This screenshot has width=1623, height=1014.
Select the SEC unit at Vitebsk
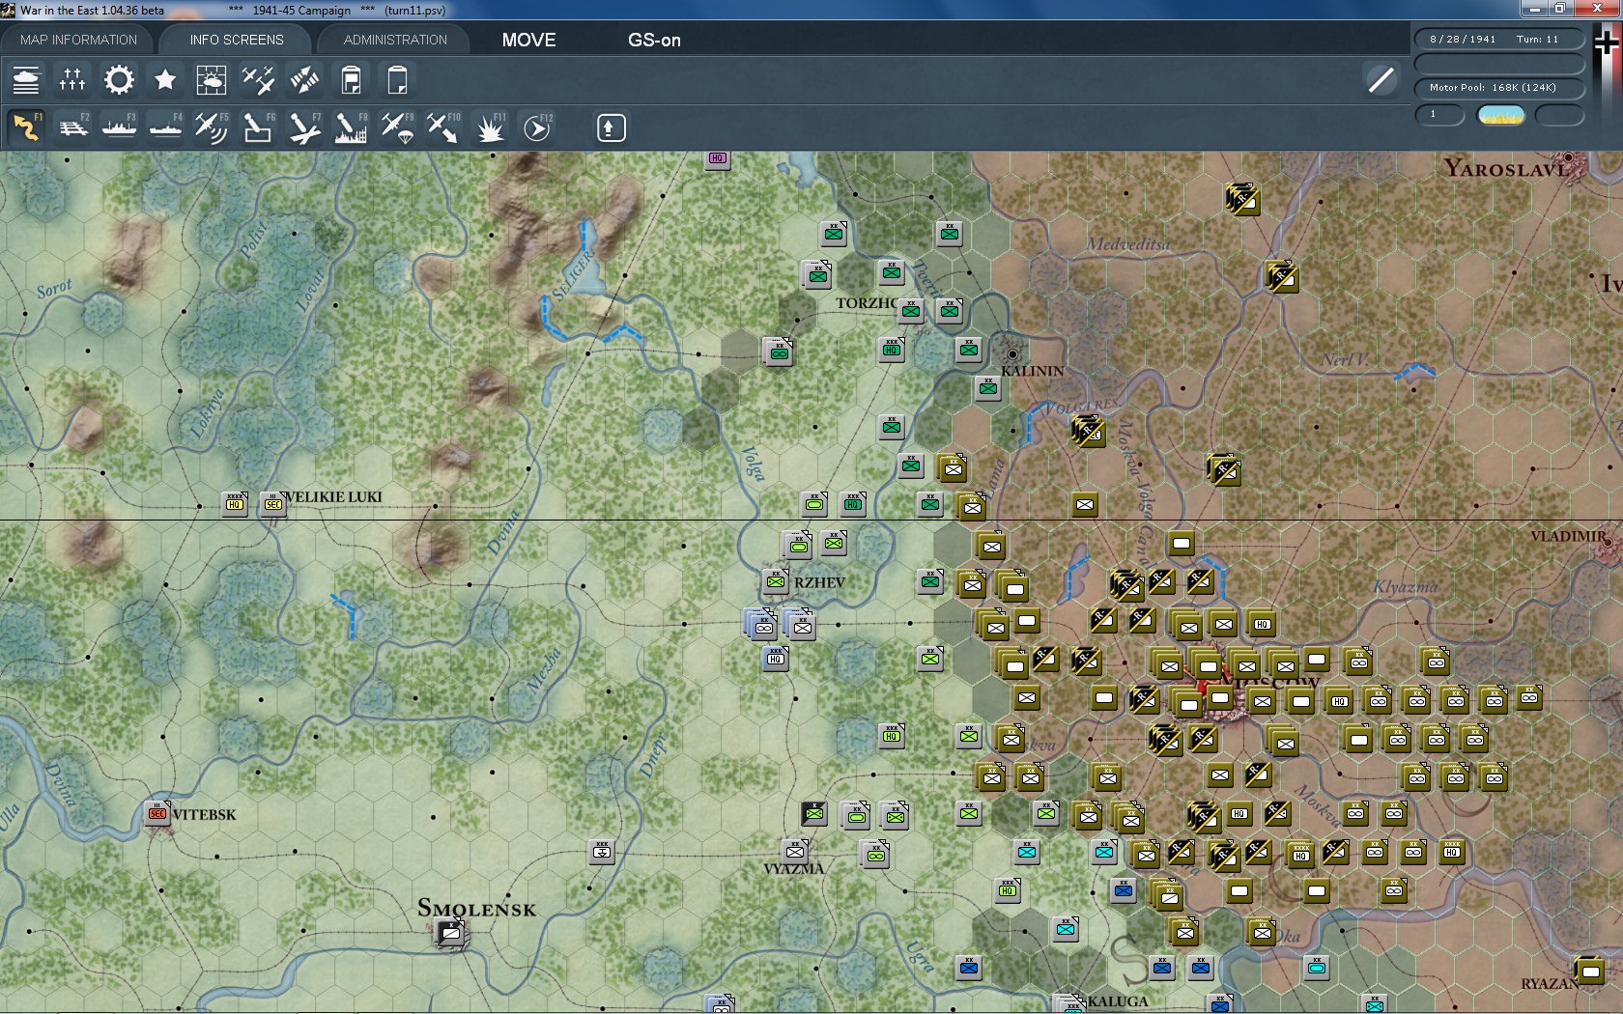click(x=157, y=813)
